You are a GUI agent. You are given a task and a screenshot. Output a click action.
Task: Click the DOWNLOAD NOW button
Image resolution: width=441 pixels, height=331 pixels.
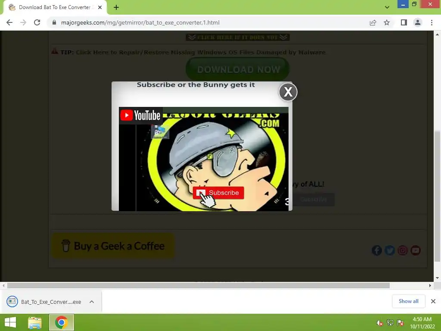tap(238, 69)
